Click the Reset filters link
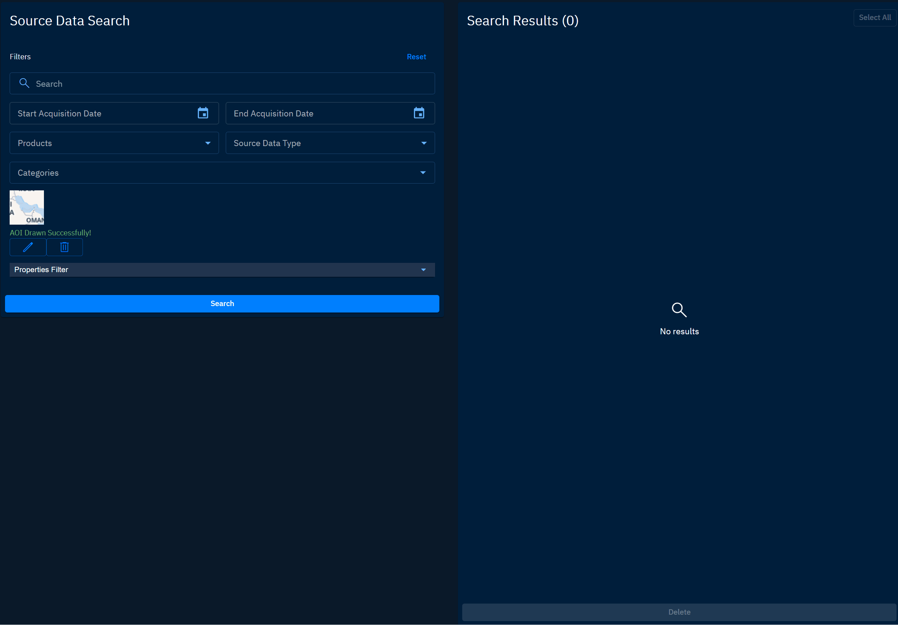898x625 pixels. 416,57
